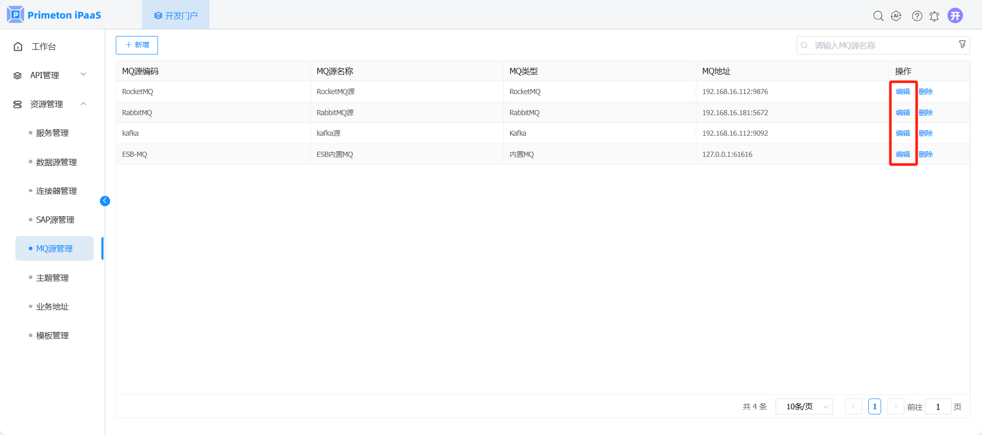The image size is (982, 435).
Task: Click the go-to page number input
Action: 937,407
